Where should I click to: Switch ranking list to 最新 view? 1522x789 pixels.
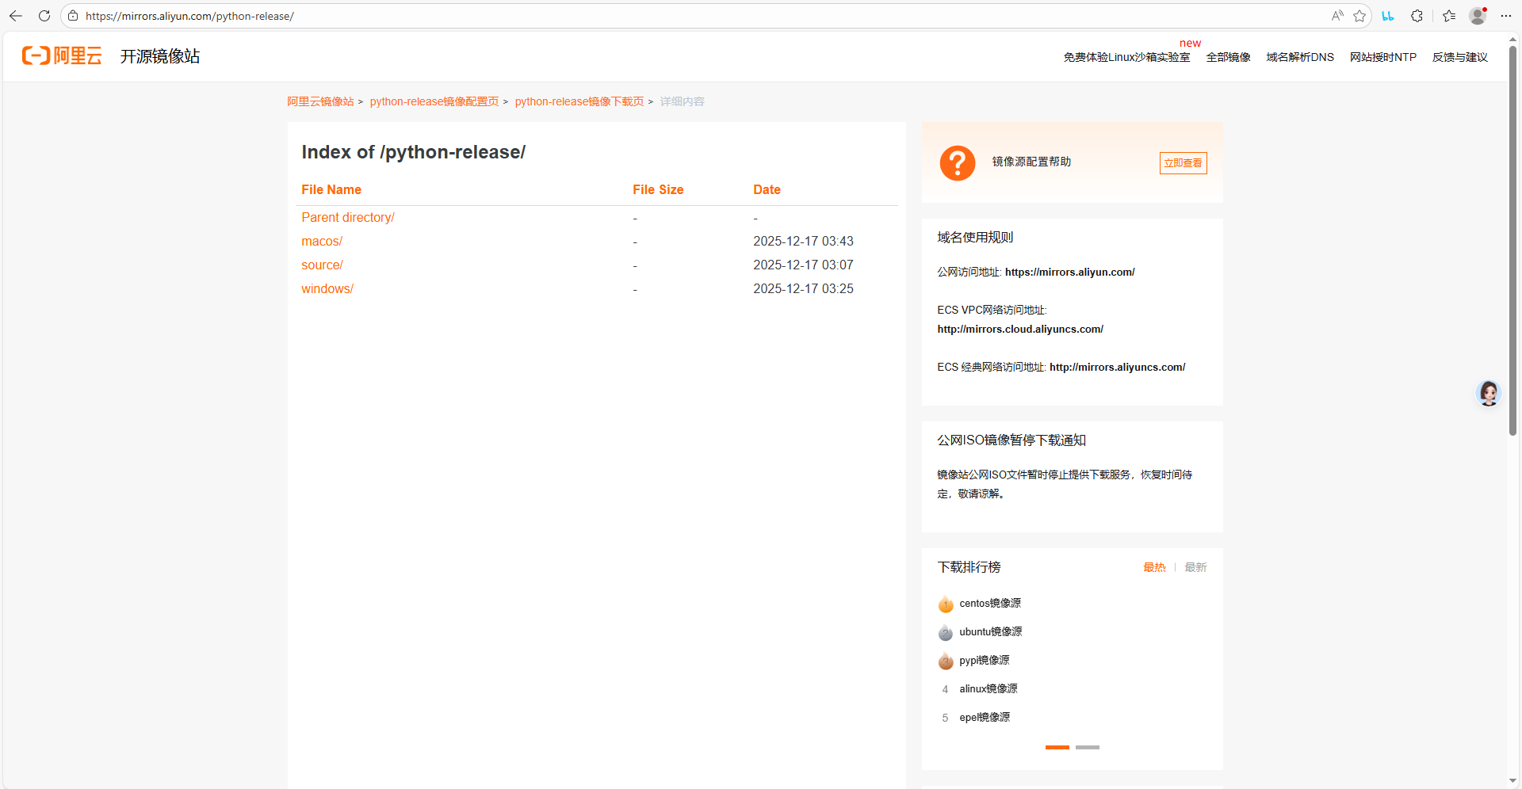click(x=1195, y=567)
